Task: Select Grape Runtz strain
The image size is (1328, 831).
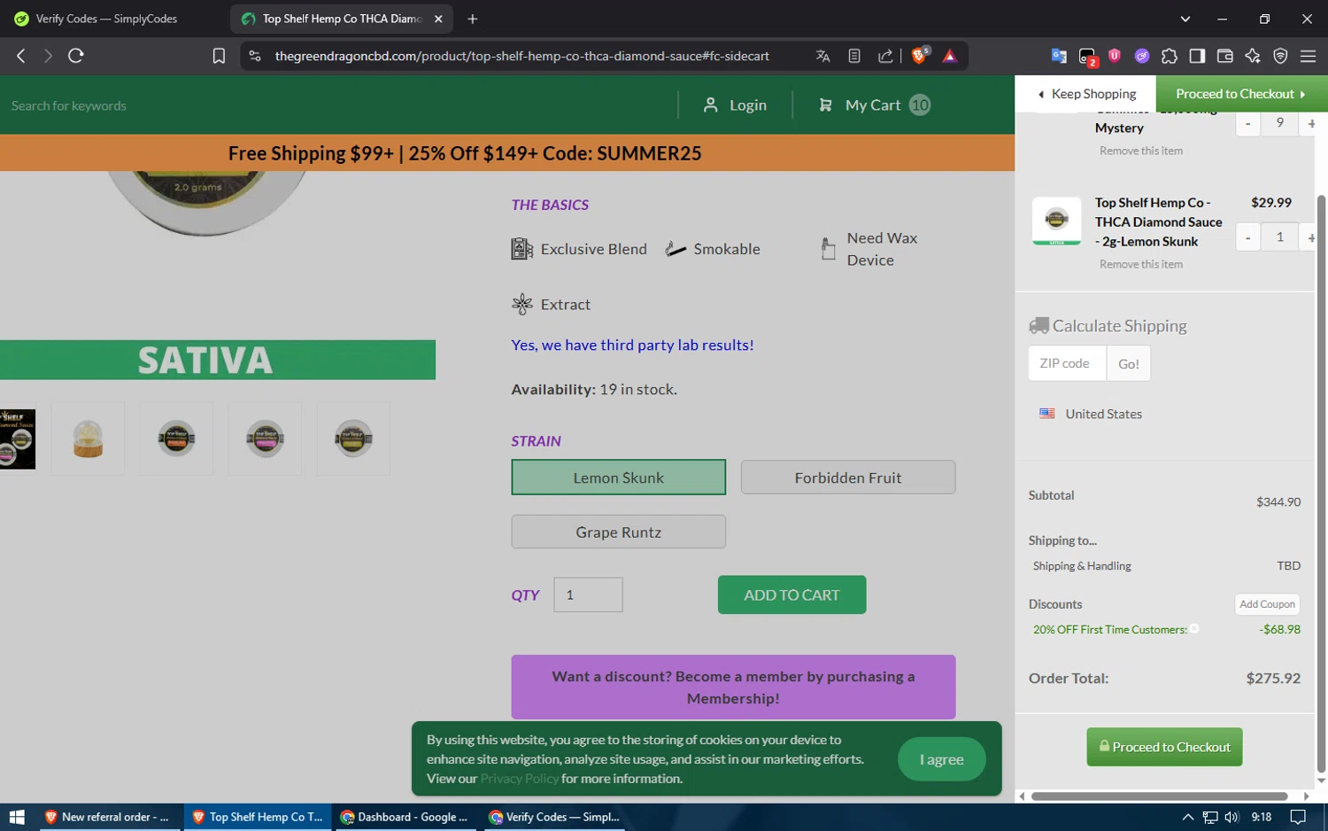Action: point(618,532)
